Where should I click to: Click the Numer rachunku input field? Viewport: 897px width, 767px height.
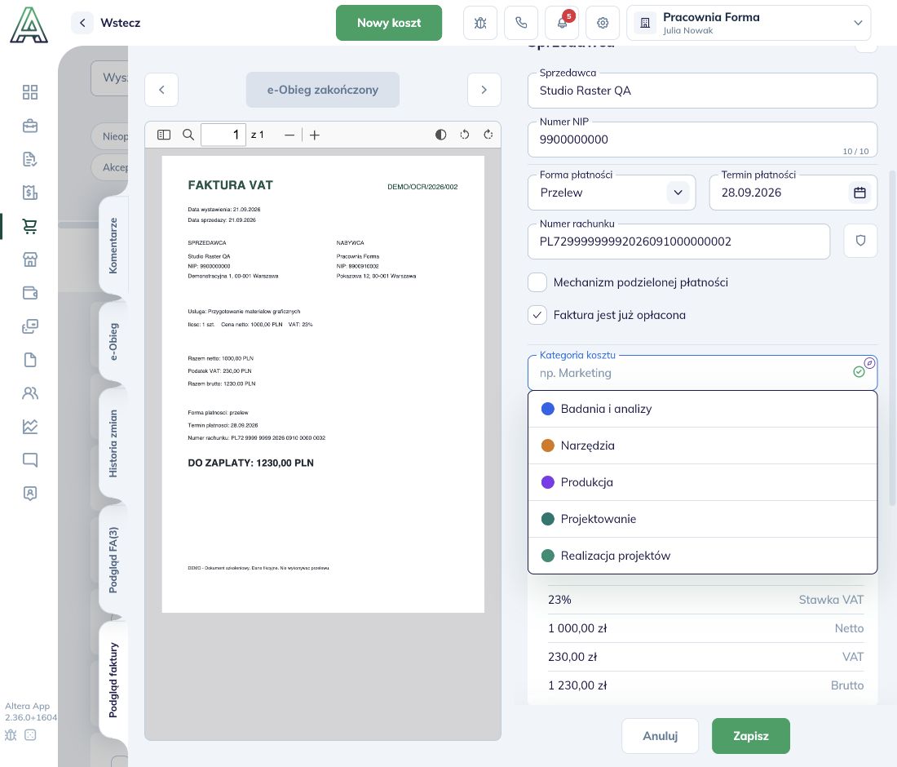coord(678,242)
